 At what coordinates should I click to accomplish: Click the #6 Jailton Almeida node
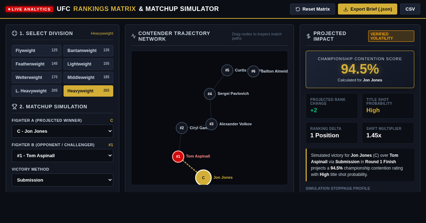coord(253,71)
